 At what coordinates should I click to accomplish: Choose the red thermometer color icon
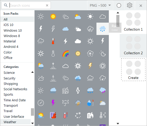53,41
